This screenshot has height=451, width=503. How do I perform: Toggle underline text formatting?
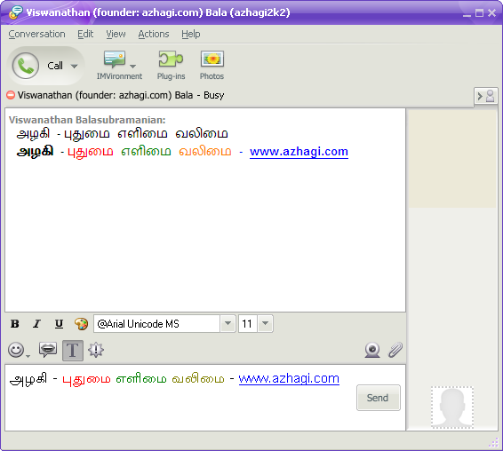(59, 324)
